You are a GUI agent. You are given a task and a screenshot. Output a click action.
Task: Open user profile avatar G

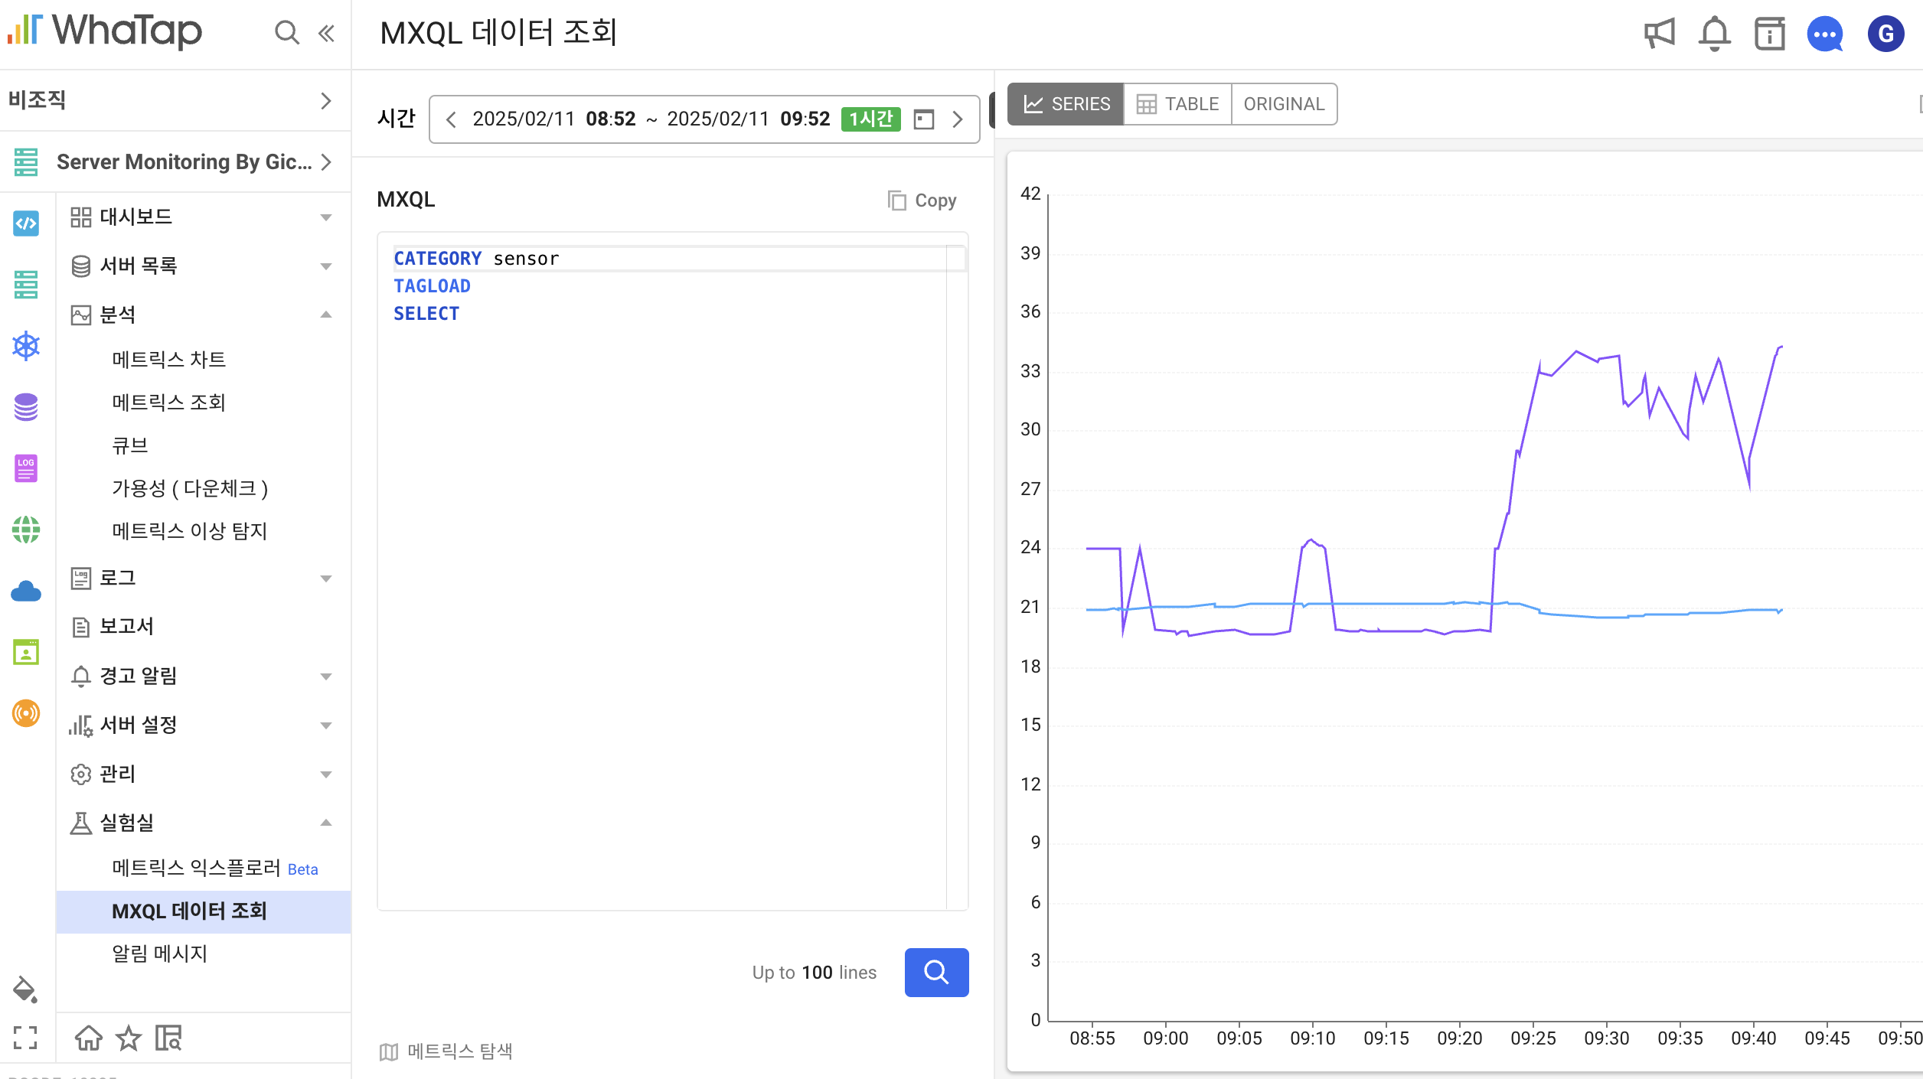tap(1885, 34)
